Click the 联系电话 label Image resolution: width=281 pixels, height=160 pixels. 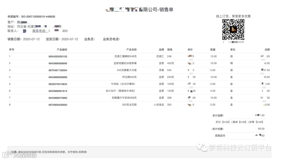40,31
